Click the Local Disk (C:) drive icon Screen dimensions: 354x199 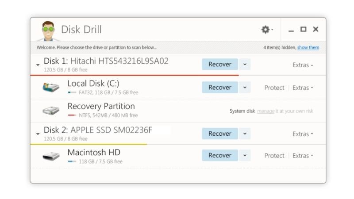pyautogui.click(x=51, y=87)
